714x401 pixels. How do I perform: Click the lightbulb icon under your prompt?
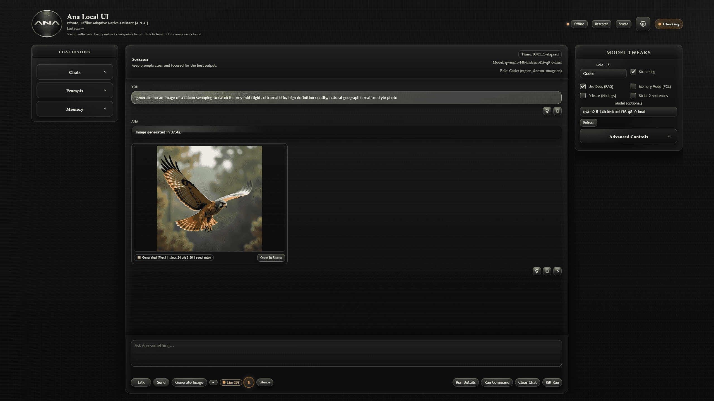(x=547, y=111)
